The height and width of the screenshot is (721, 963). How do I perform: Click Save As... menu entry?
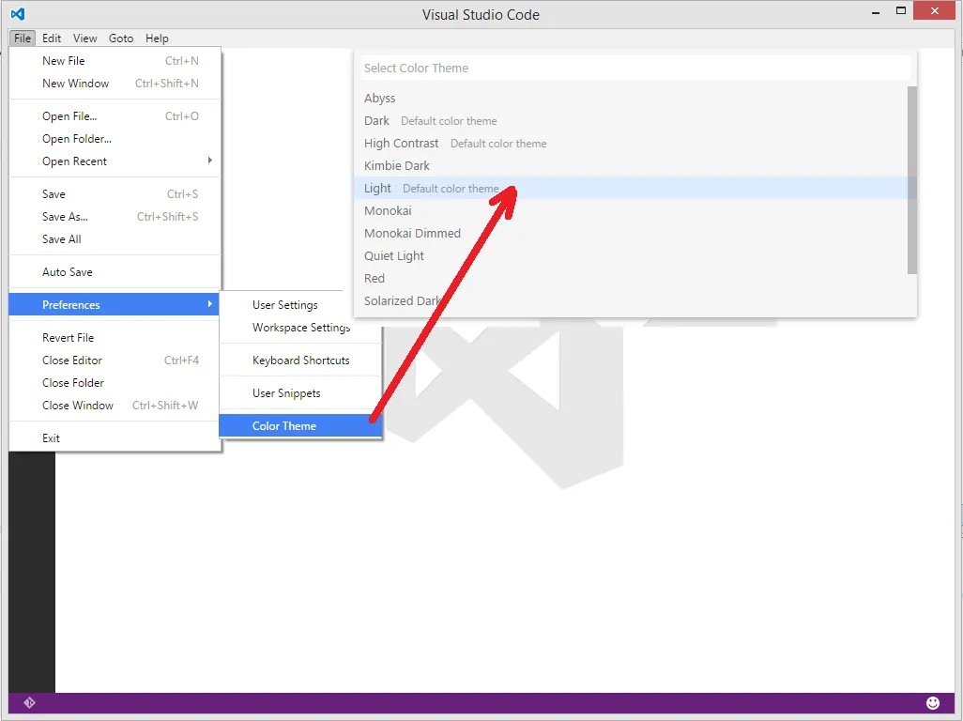pyautogui.click(x=115, y=217)
